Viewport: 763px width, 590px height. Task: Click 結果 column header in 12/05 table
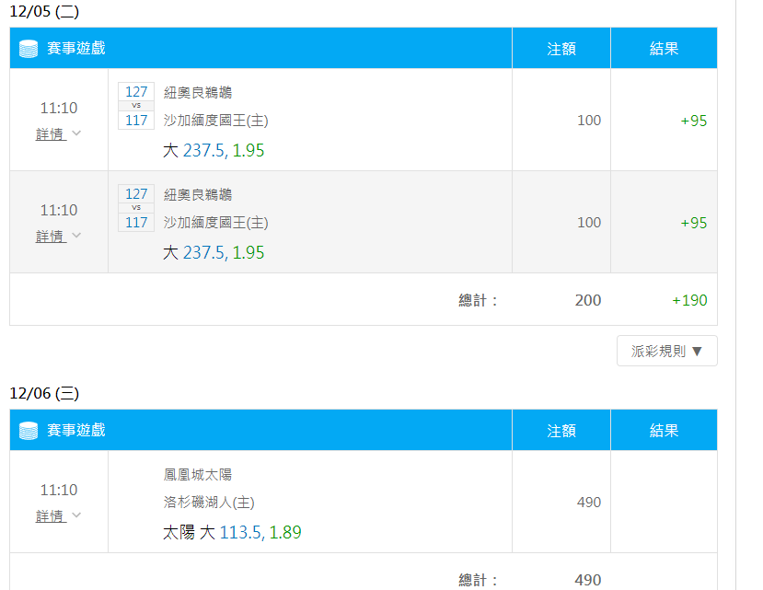pyautogui.click(x=664, y=49)
